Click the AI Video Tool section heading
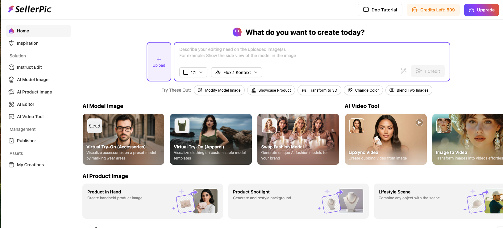The image size is (503, 228). (x=362, y=106)
